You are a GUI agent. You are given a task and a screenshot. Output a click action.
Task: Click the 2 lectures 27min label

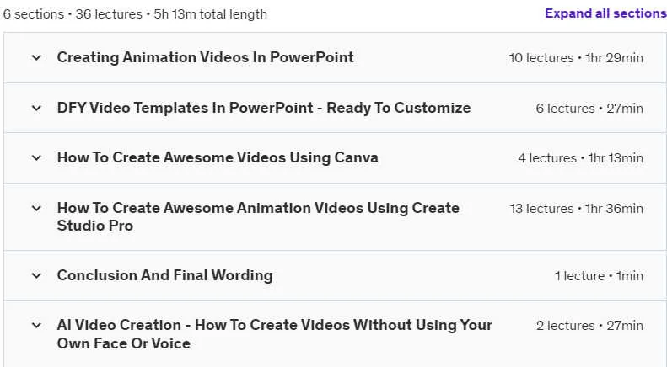pyautogui.click(x=589, y=326)
